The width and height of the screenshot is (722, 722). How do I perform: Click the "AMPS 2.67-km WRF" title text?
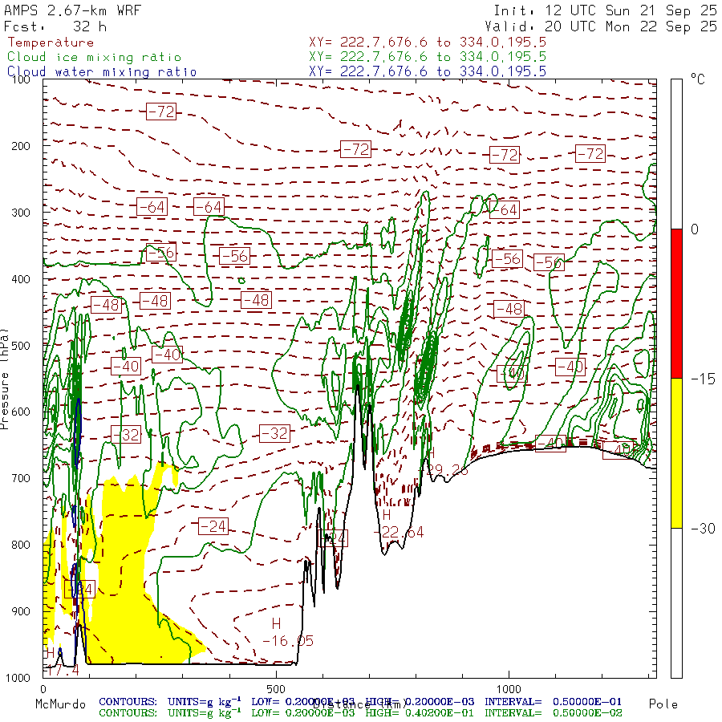72,10
